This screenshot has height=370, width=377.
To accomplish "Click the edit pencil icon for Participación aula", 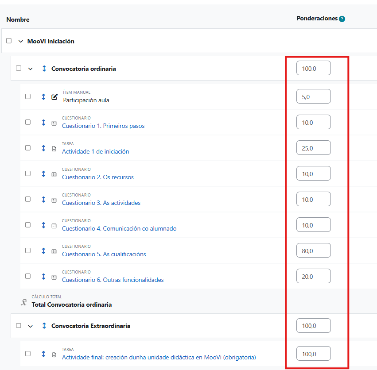I will click(54, 97).
